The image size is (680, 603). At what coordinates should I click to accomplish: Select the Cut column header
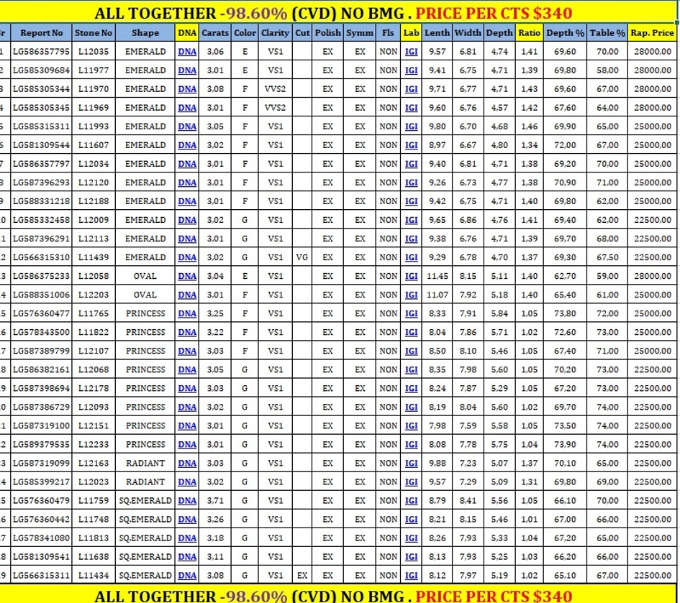302,33
